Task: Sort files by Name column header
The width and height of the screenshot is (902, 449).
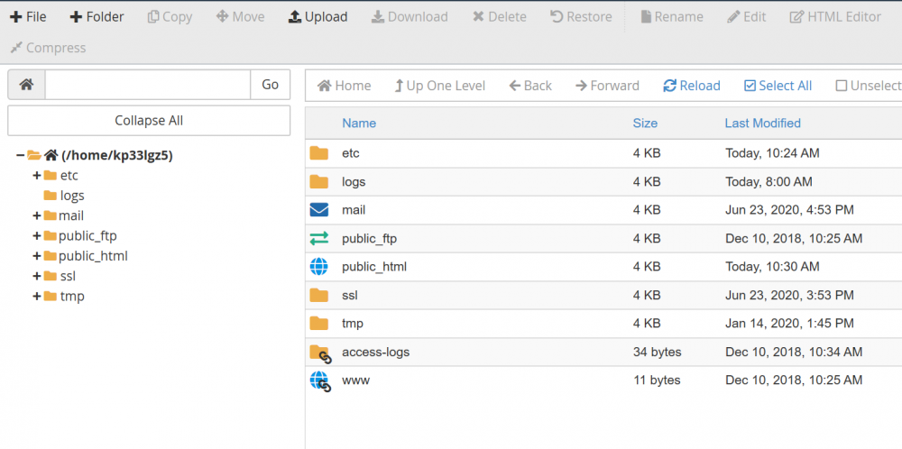Action: pyautogui.click(x=359, y=124)
